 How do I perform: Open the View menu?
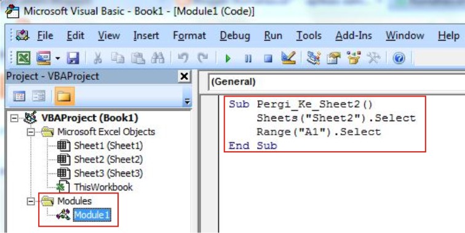pos(109,36)
